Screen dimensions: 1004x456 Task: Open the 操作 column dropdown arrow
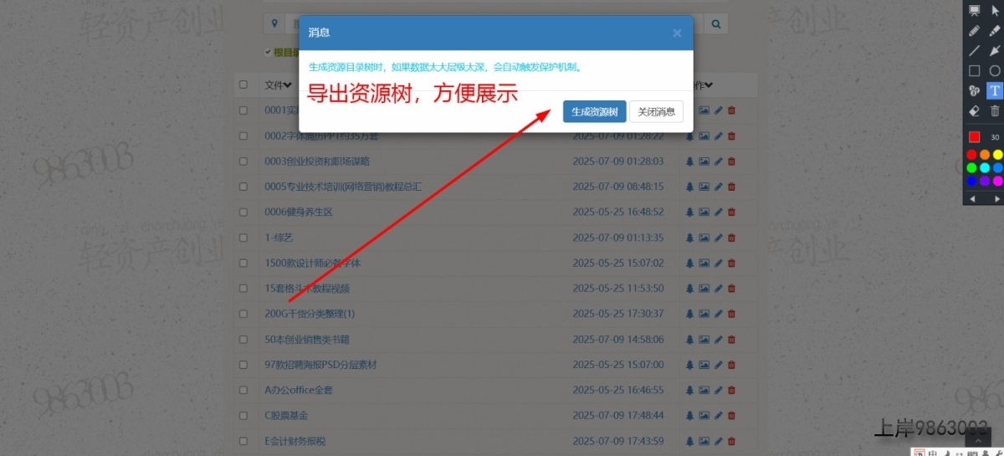coord(709,85)
